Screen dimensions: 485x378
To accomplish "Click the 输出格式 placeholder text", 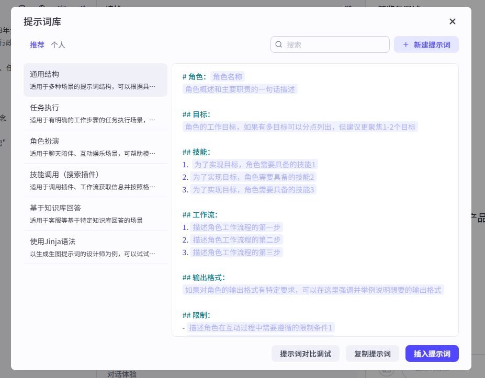I will point(313,290).
